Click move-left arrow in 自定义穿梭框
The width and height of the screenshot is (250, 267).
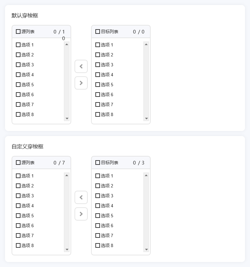coord(81,197)
